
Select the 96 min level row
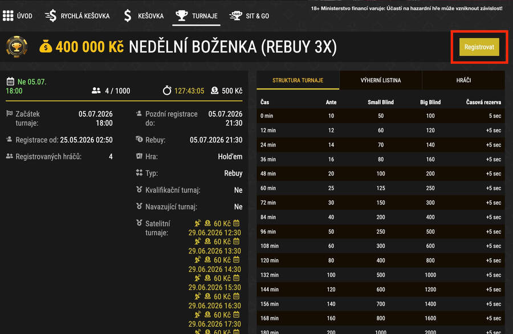[381, 231]
